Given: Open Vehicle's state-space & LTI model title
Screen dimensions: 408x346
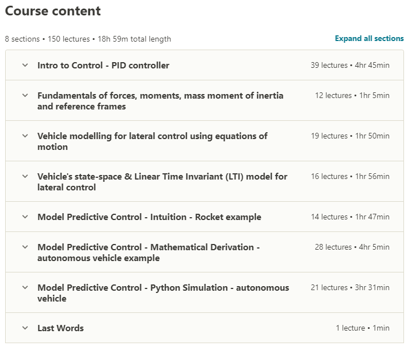Looking at the screenshot, I should 162,182.
